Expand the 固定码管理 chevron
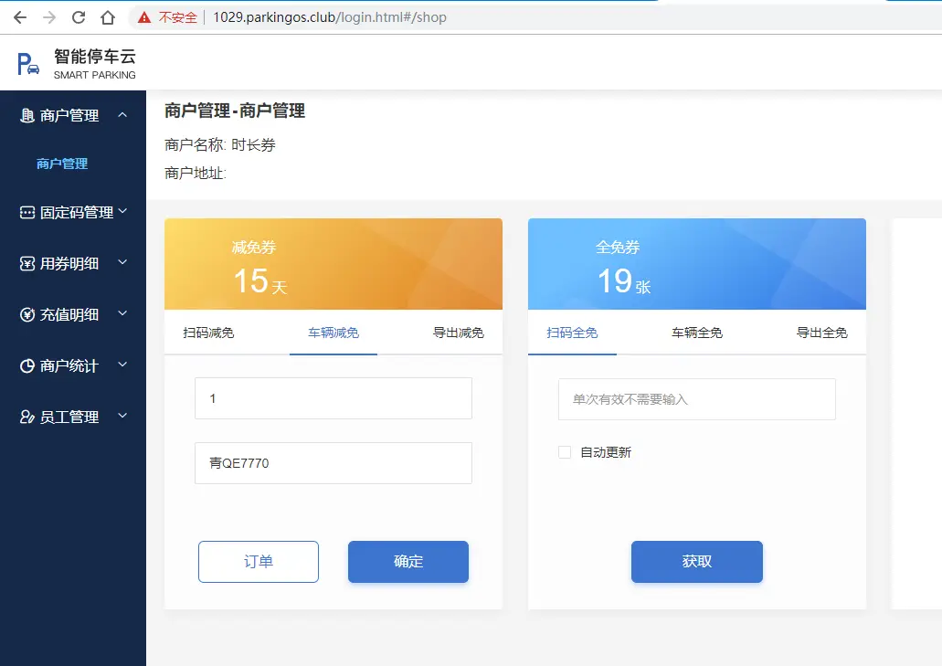 click(x=122, y=212)
